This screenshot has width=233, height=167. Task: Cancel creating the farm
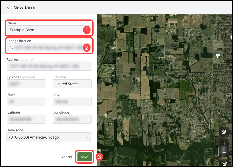tap(67, 157)
